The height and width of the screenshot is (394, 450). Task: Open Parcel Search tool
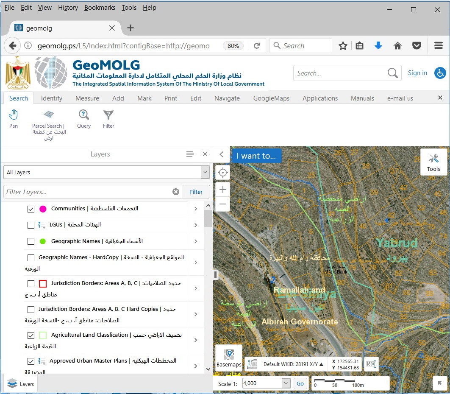49,125
